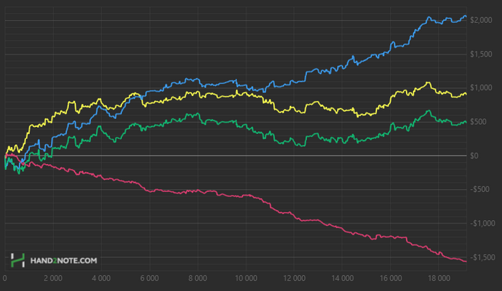Click the $1,500 y-axis label
The height and width of the screenshot is (291, 502).
coord(481,54)
